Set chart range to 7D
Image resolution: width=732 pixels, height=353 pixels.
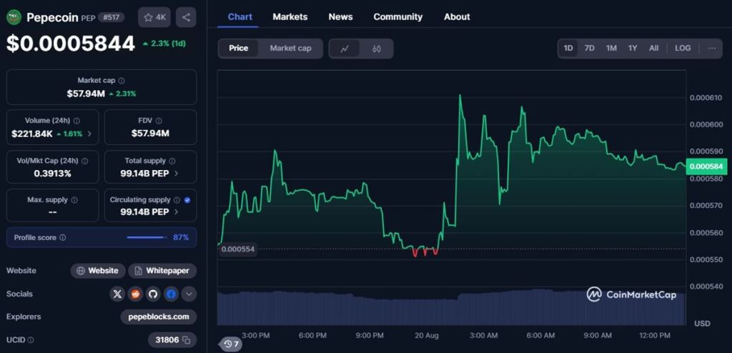pos(590,48)
